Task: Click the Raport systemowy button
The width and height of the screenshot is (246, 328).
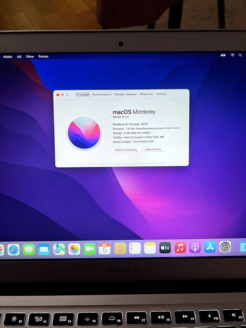Action: coord(127,150)
